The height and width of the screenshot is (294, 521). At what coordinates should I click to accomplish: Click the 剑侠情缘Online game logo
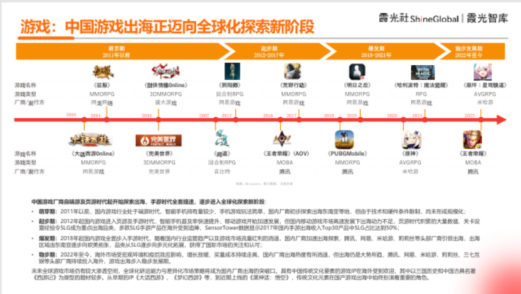click(166, 71)
